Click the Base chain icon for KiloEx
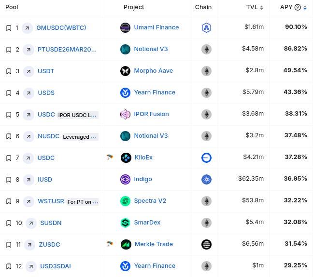This screenshot has width=313, height=277. 206,158
